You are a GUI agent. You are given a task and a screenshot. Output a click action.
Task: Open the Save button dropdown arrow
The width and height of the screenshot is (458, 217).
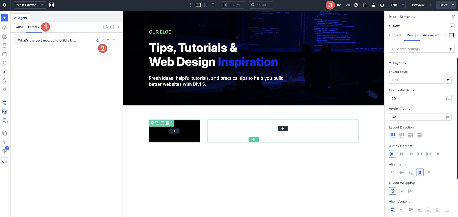(x=453, y=5)
